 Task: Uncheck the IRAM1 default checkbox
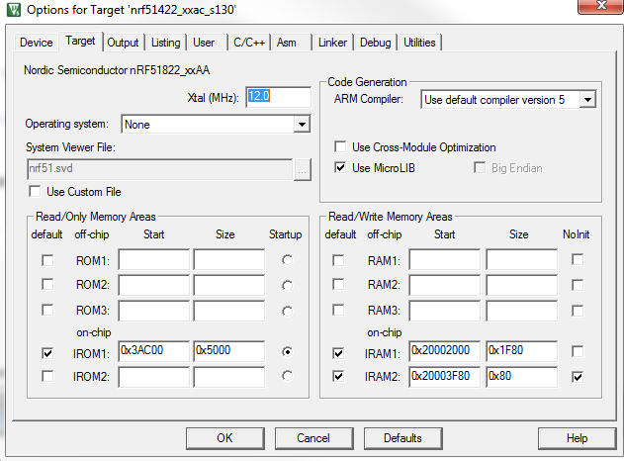pyautogui.click(x=338, y=353)
